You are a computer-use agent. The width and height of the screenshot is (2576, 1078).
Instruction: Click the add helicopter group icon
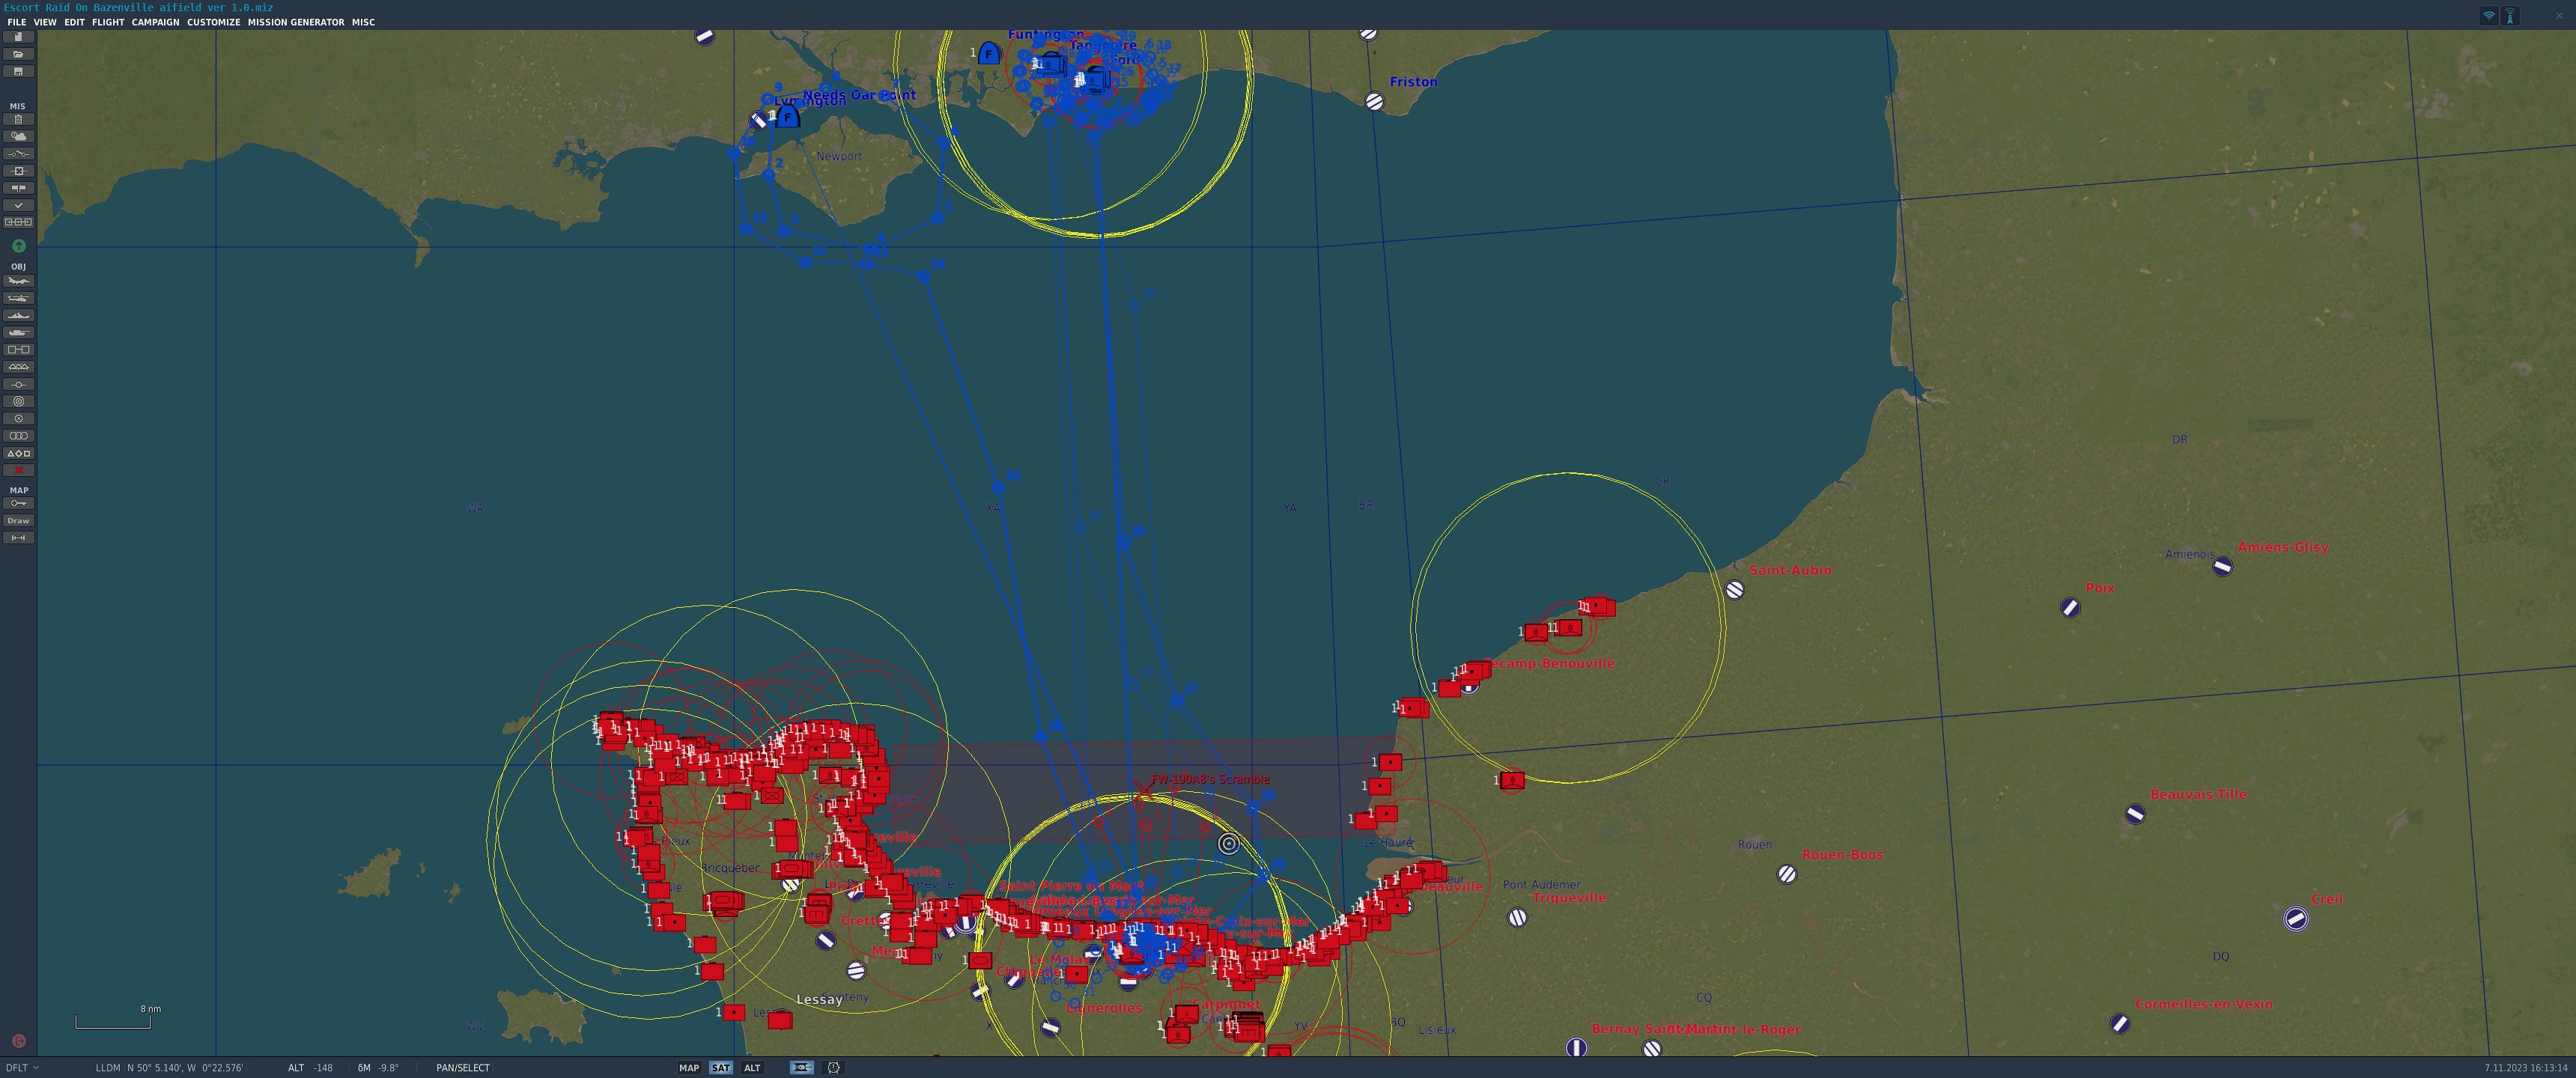click(18, 298)
